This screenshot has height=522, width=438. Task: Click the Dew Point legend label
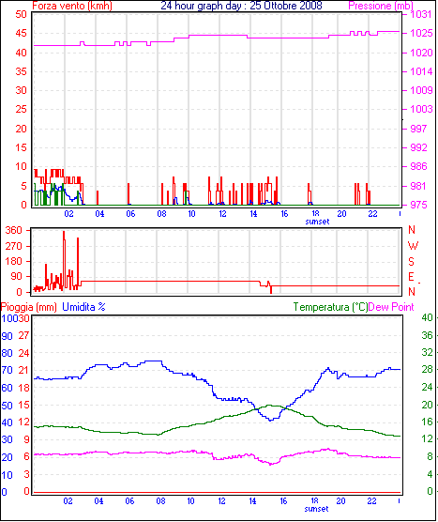pos(391,307)
